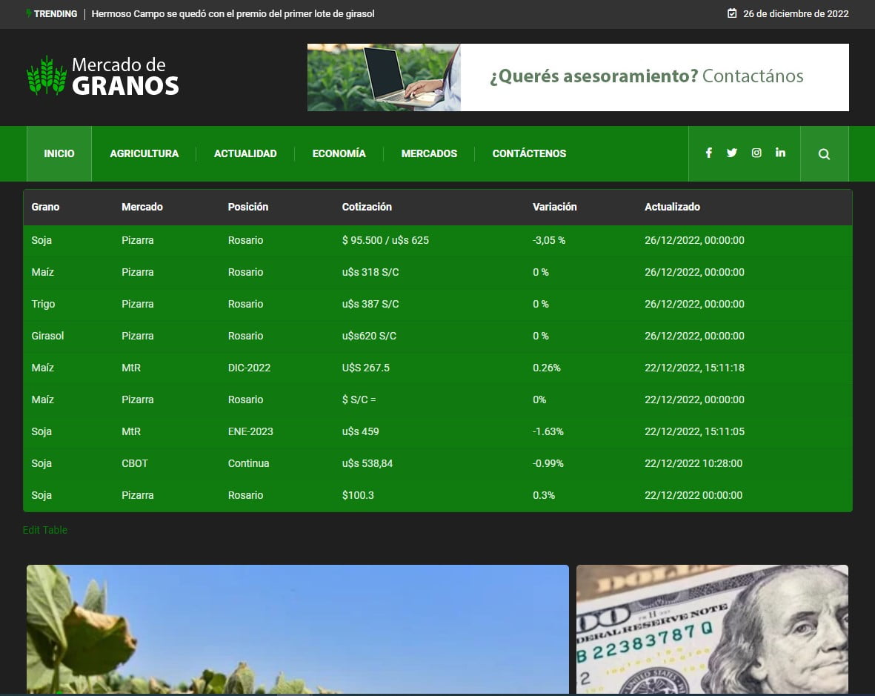The image size is (875, 696).
Task: Click the 'u$s 318 S/C' quotation
Action: pyautogui.click(x=370, y=272)
